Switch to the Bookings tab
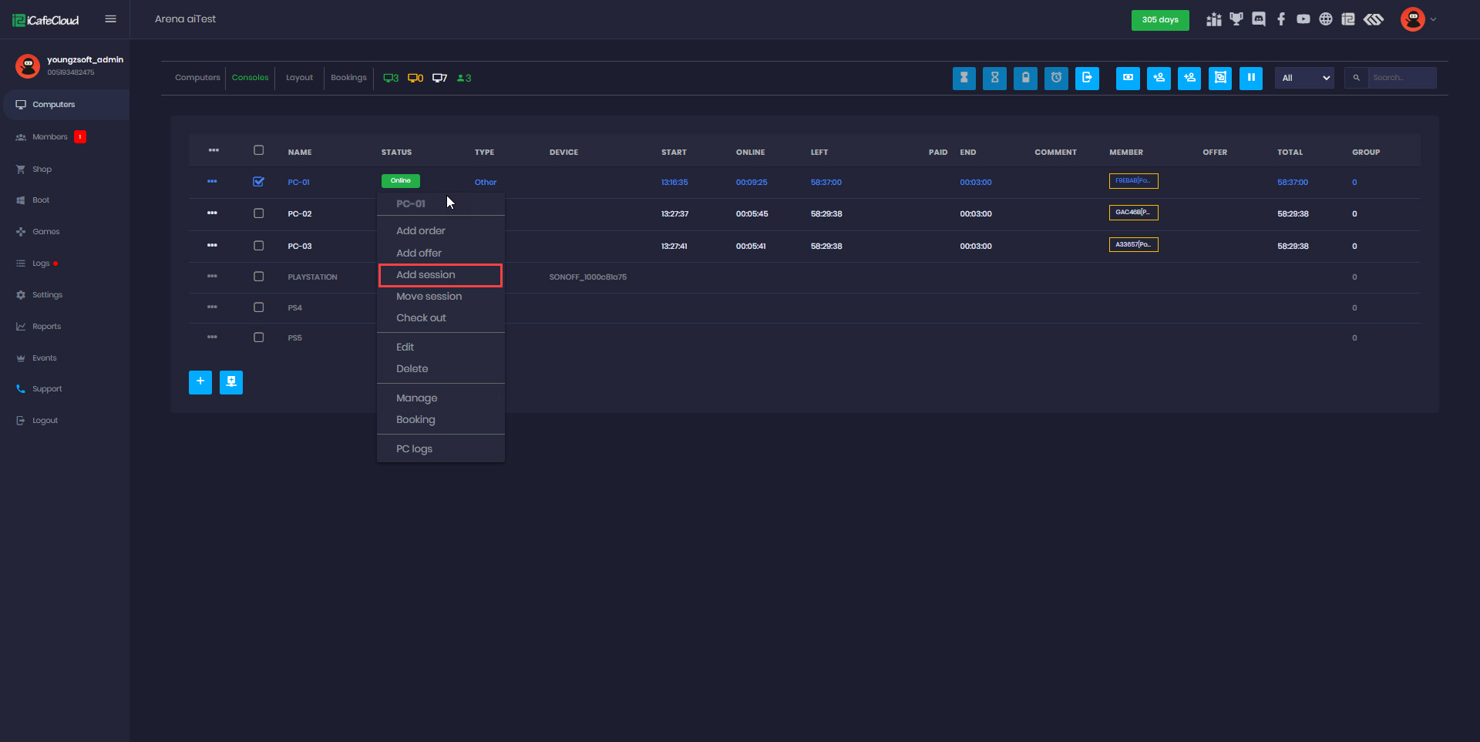 point(348,78)
